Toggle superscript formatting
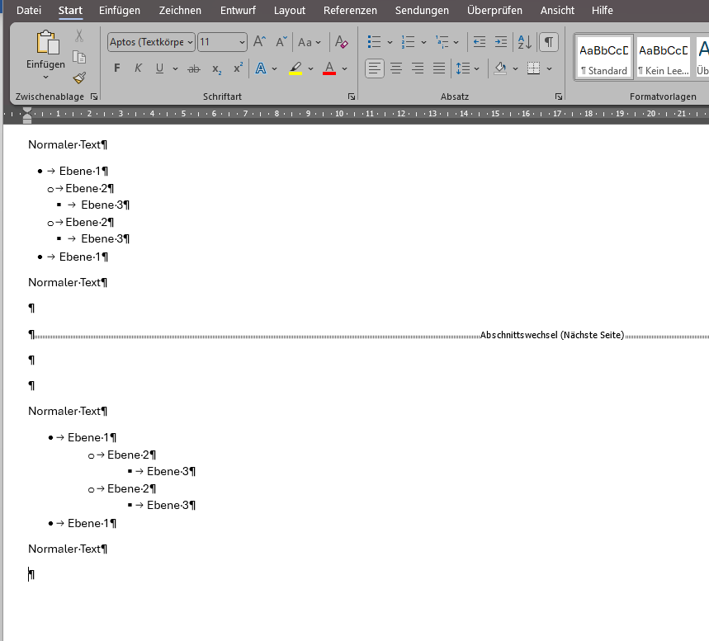 pos(238,68)
